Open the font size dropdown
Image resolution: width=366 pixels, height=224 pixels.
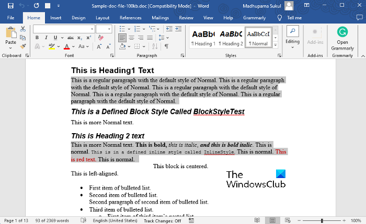pos(109,29)
